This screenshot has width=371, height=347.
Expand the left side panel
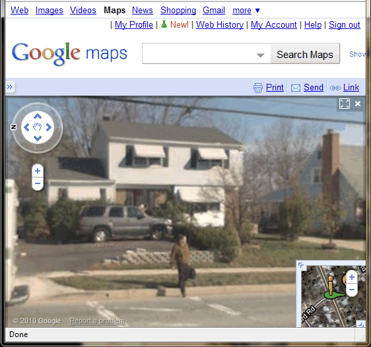coord(10,87)
